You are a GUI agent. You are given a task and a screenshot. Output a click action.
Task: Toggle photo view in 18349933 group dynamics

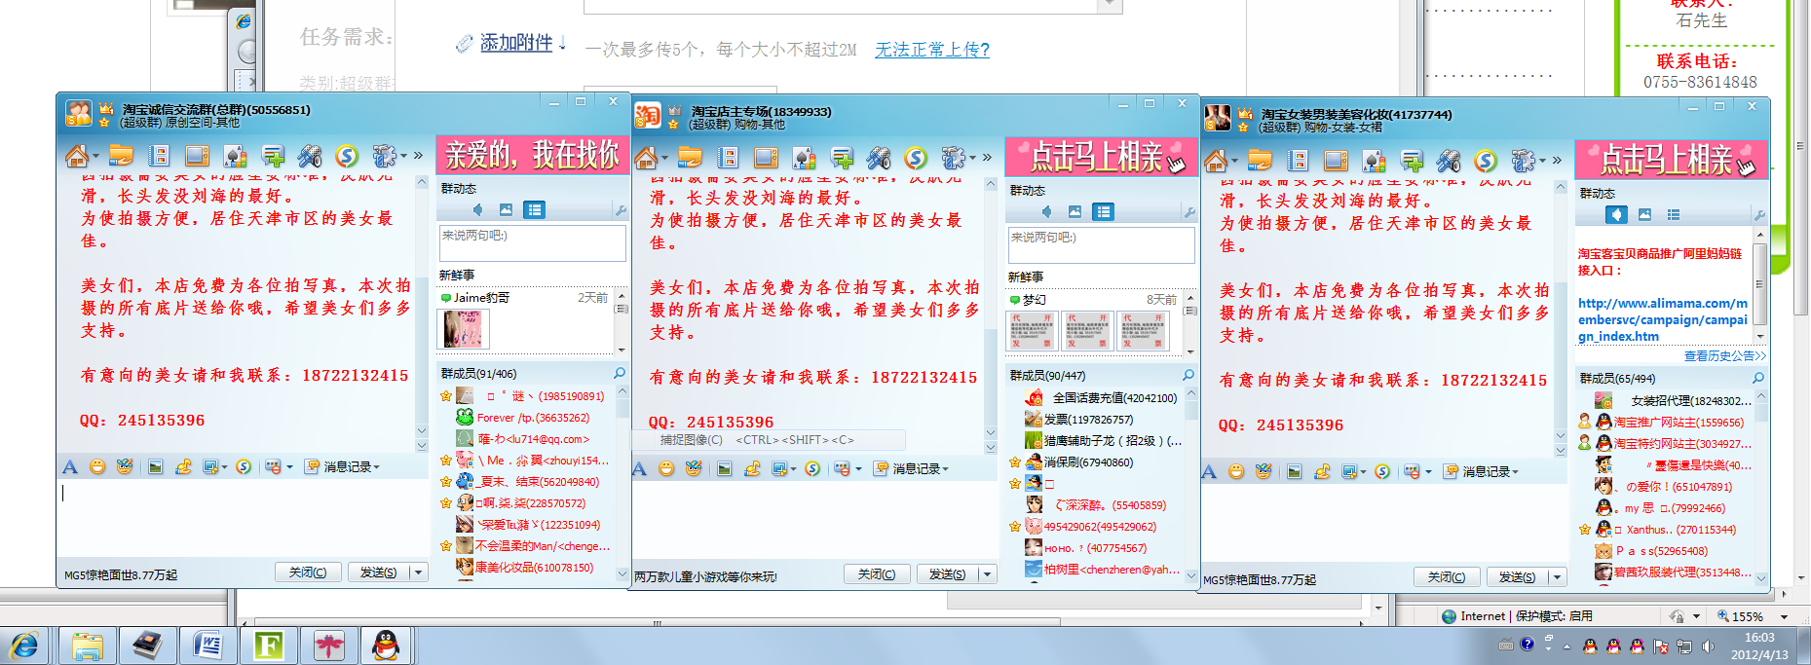[1075, 211]
